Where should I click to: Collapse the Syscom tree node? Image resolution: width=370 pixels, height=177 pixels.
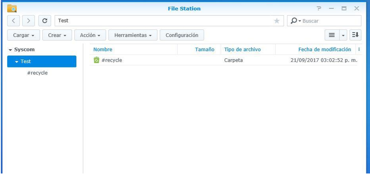pos(11,50)
